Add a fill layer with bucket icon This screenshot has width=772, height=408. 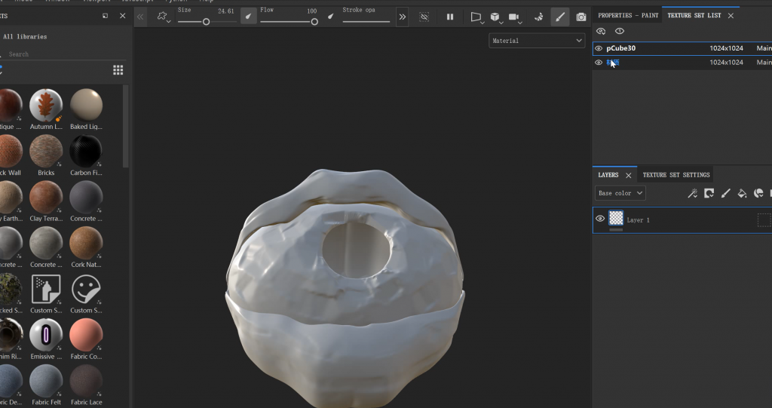coord(742,193)
